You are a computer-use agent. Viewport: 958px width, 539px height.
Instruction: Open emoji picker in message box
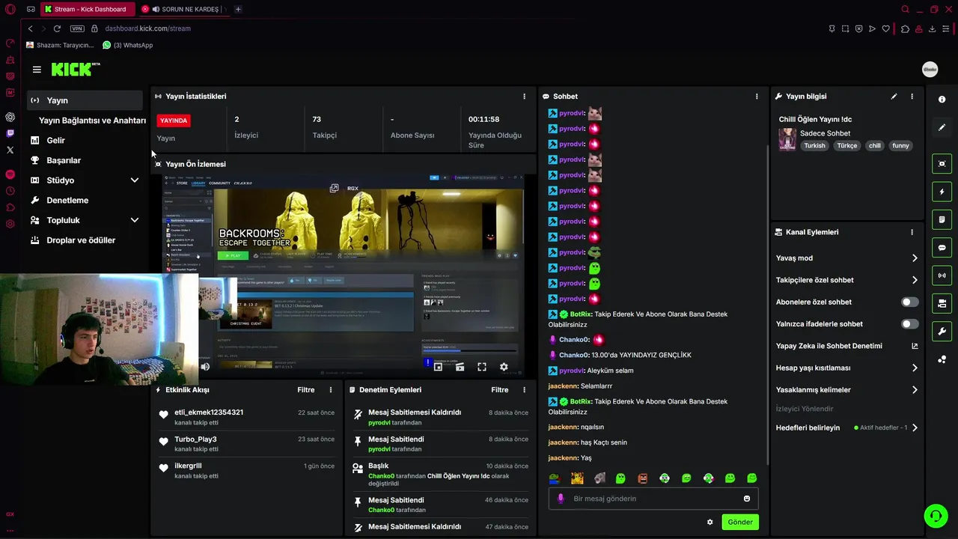[746, 499]
